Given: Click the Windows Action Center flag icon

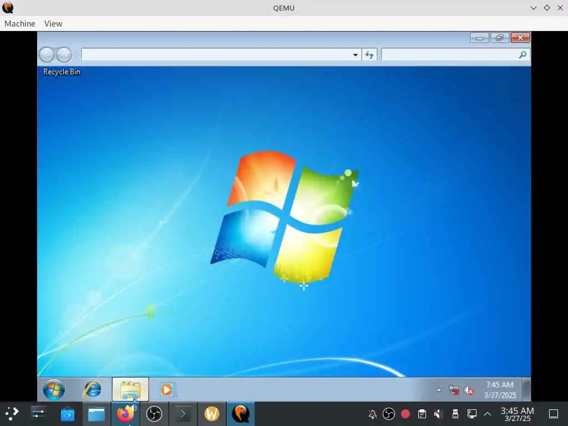Looking at the screenshot, I should (x=454, y=390).
